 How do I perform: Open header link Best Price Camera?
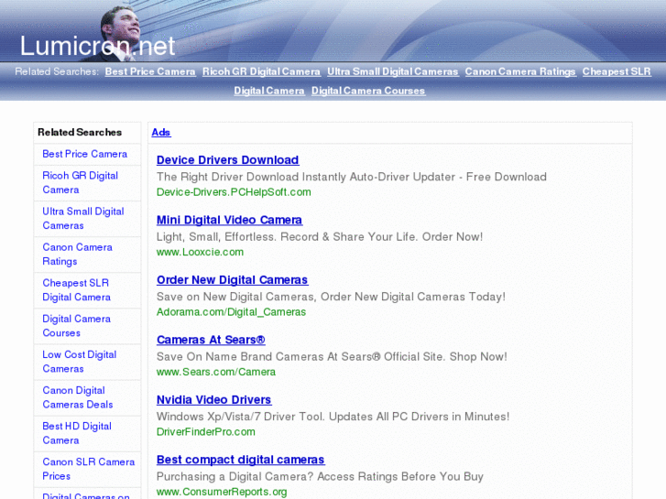pos(150,71)
